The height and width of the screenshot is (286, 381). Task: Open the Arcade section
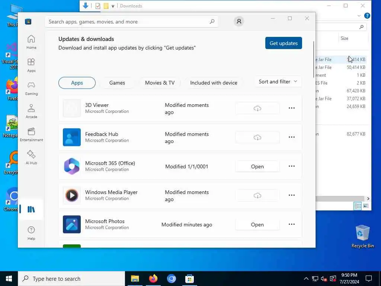pos(31,112)
